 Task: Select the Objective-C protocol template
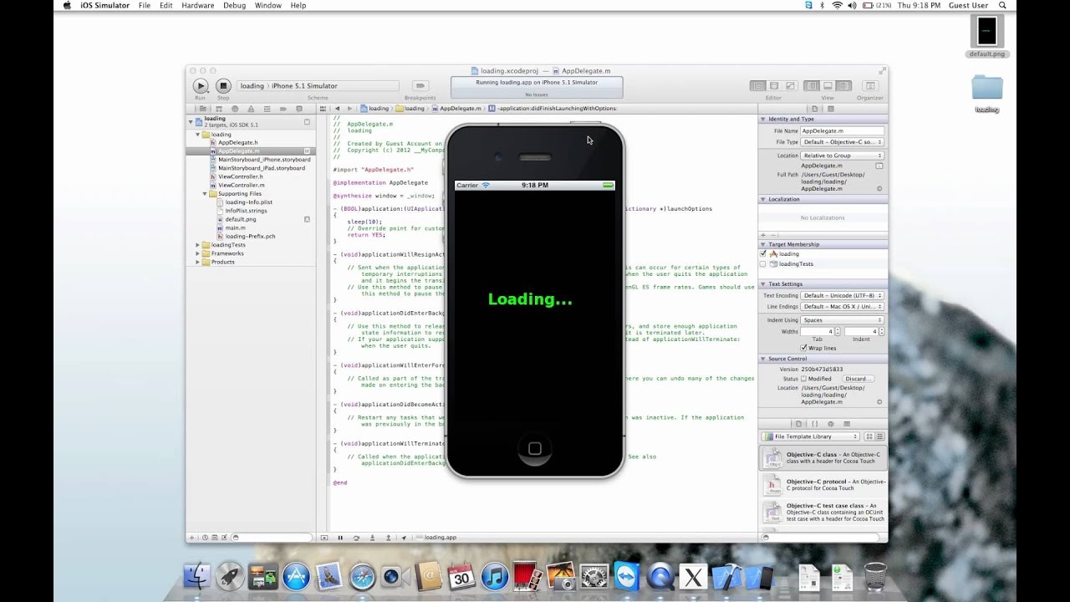coord(823,486)
